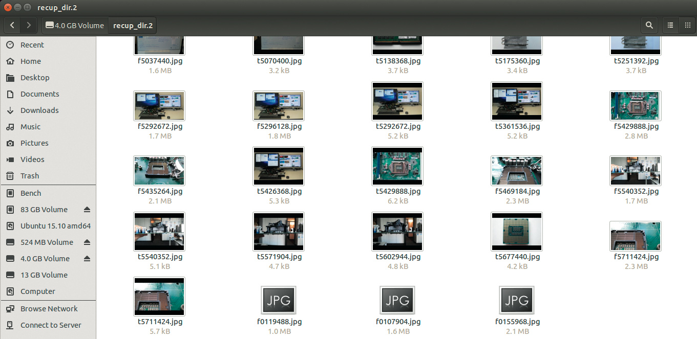Eject the 4.0 GB Volume in sidebar
The image size is (697, 339).
click(x=87, y=259)
